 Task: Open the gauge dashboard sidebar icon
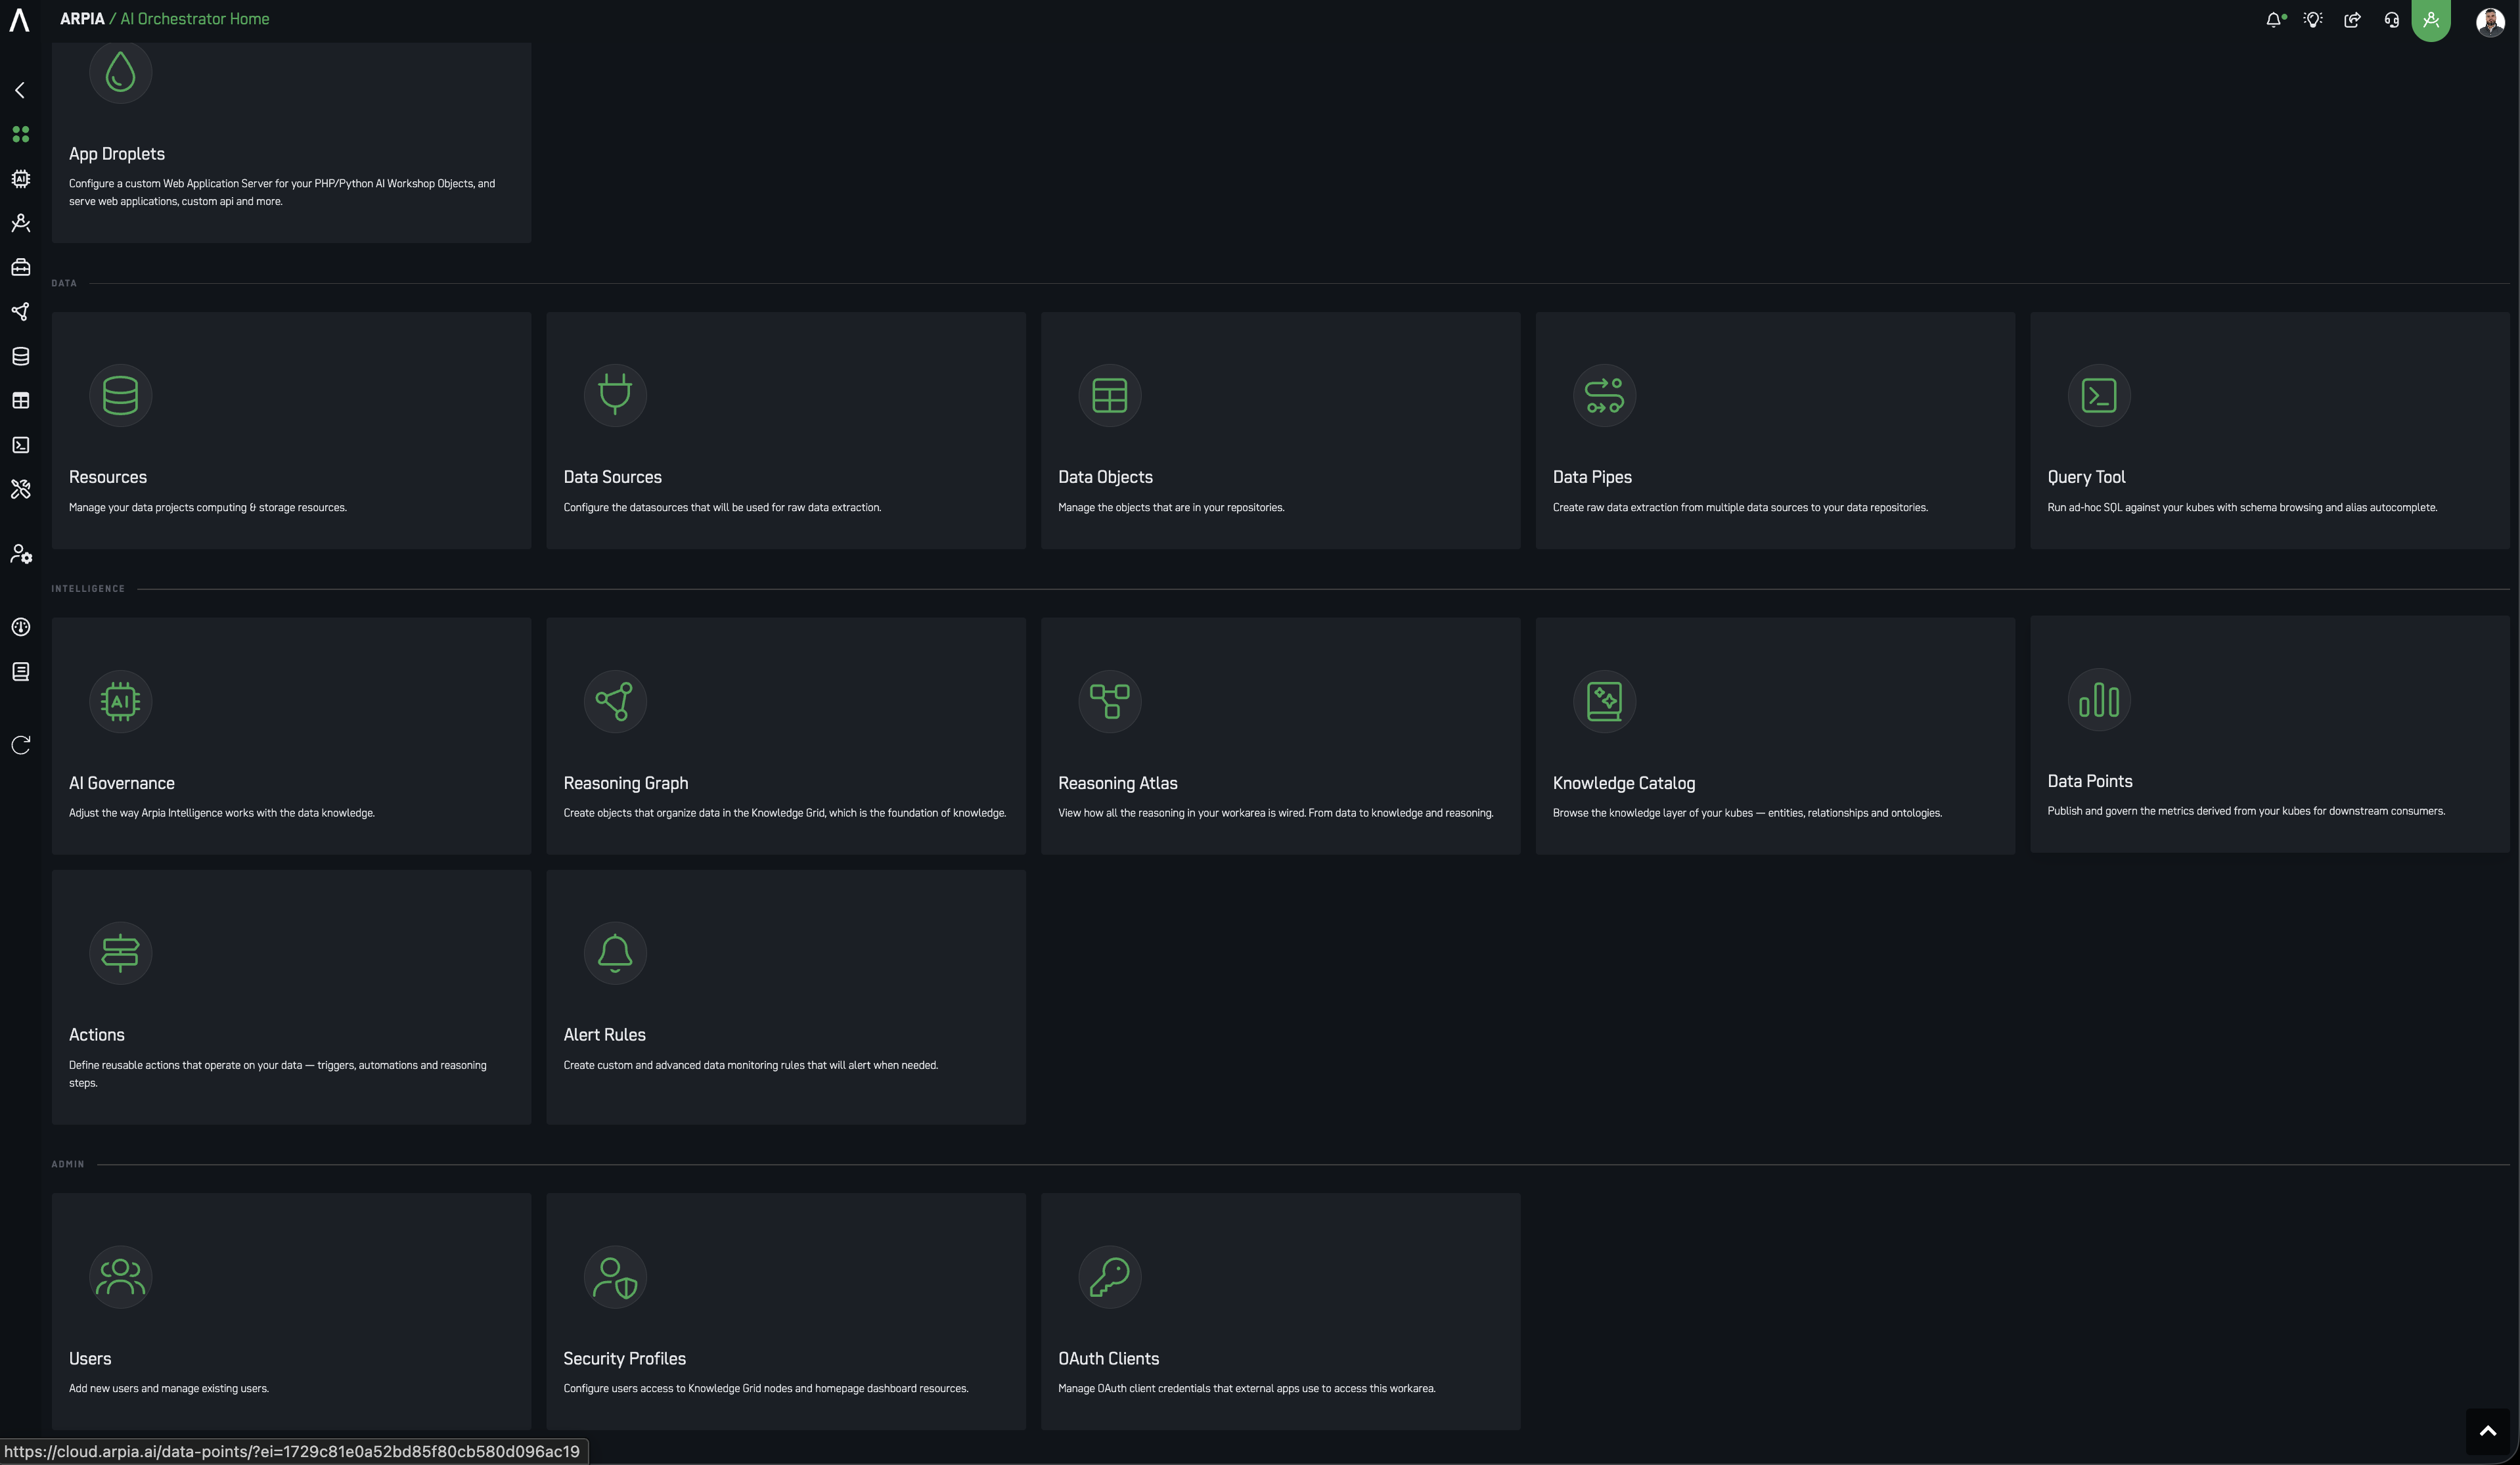pos(20,627)
